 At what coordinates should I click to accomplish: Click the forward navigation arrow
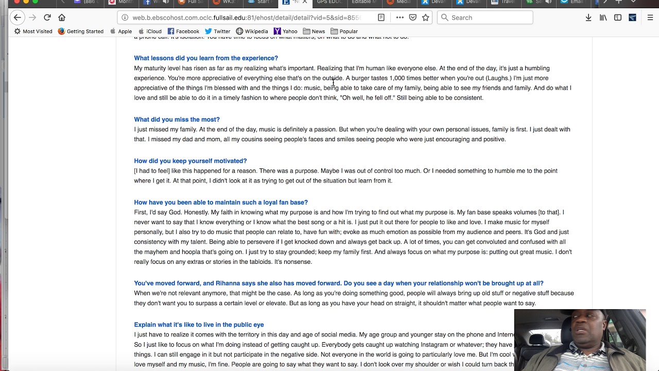(x=32, y=18)
